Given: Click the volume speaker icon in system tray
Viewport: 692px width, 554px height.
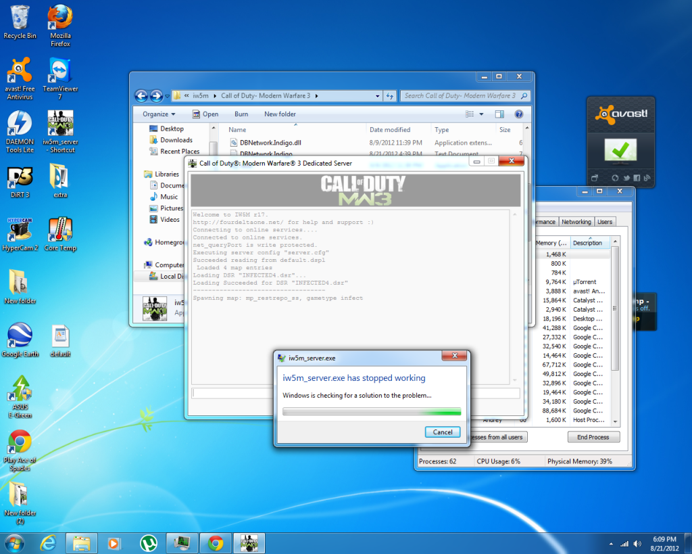Looking at the screenshot, I should coord(637,543).
